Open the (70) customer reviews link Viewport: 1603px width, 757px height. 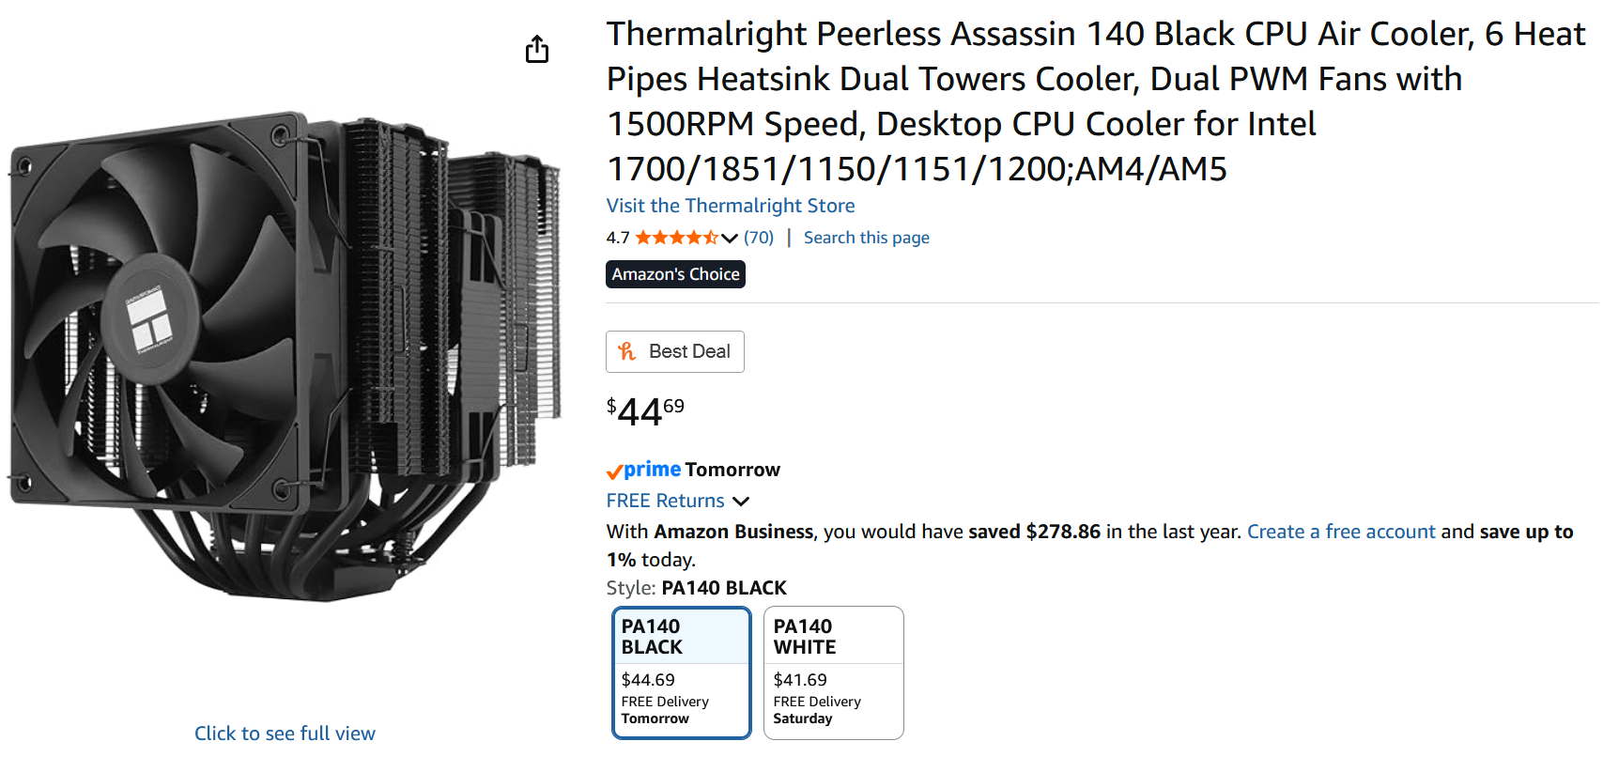pyautogui.click(x=759, y=238)
